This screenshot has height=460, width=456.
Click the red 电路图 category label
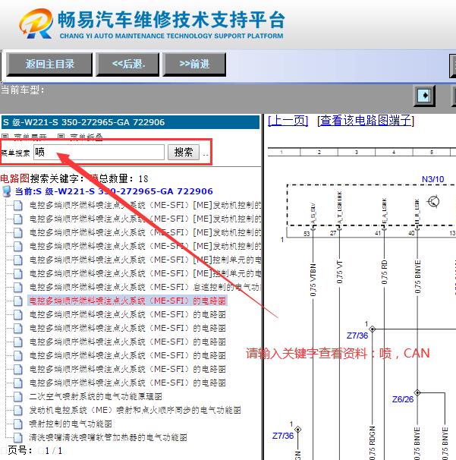click(x=14, y=178)
